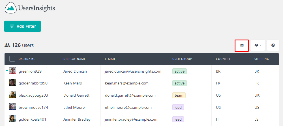Viewport: 283px width, 126px height.
Task: Click goldenkoala401's avatar thumbnail
Action: pyautogui.click(x=12, y=119)
